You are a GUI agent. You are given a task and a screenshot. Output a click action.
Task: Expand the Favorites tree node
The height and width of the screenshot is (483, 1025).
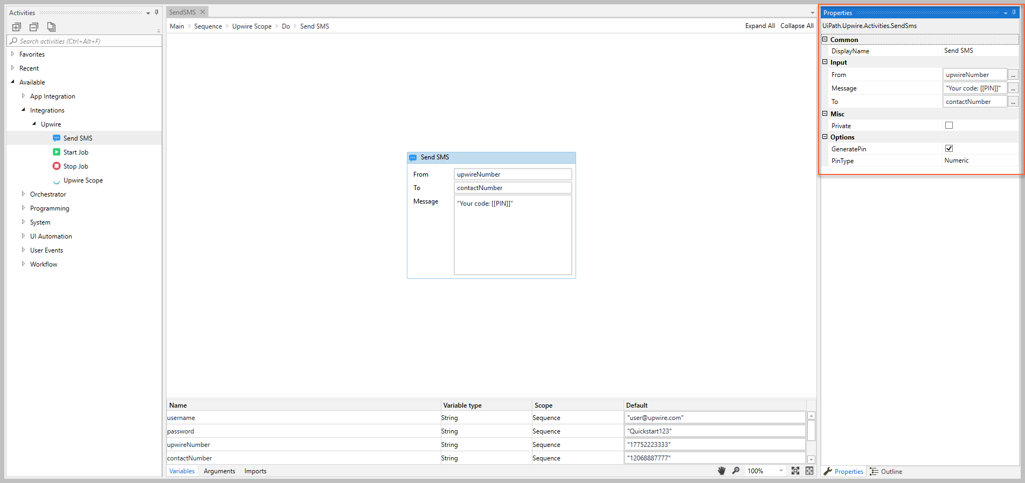12,54
